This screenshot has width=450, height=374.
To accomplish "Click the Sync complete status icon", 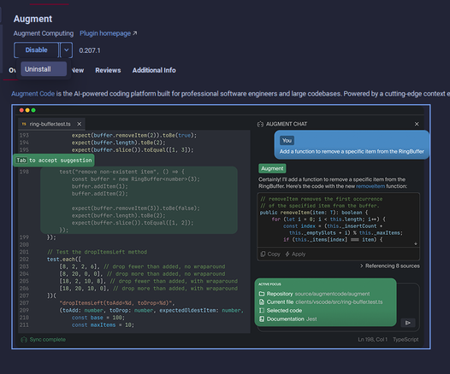I will pyautogui.click(x=24, y=340).
